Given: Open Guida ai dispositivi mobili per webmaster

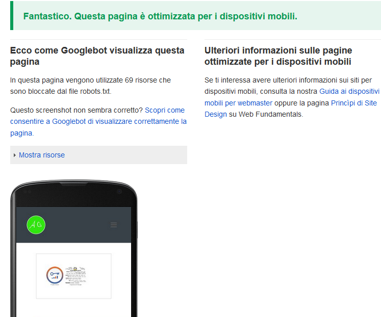Looking at the screenshot, I should click(x=292, y=97).
